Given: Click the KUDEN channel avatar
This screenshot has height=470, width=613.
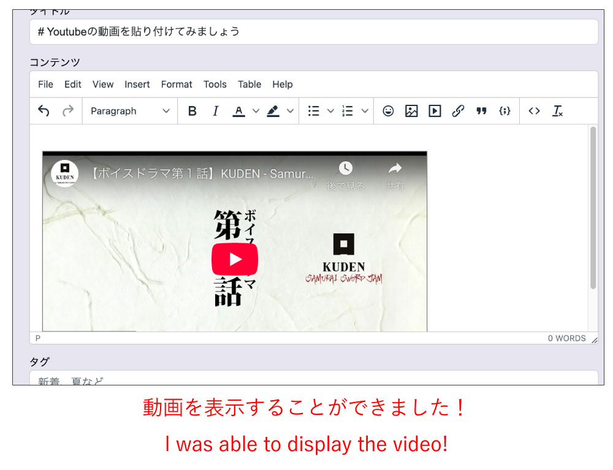Looking at the screenshot, I should (65, 173).
